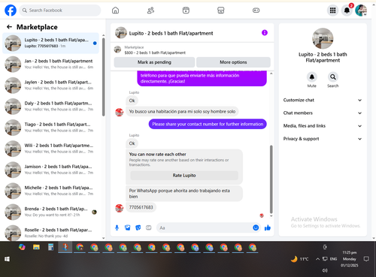
Task: Click the chat messages scrollbar thumb
Action: 271,179
